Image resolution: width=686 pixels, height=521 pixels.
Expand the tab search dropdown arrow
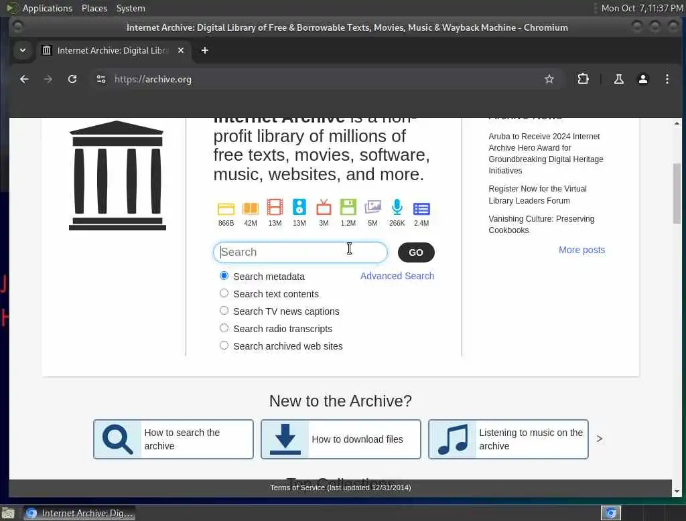[x=23, y=50]
